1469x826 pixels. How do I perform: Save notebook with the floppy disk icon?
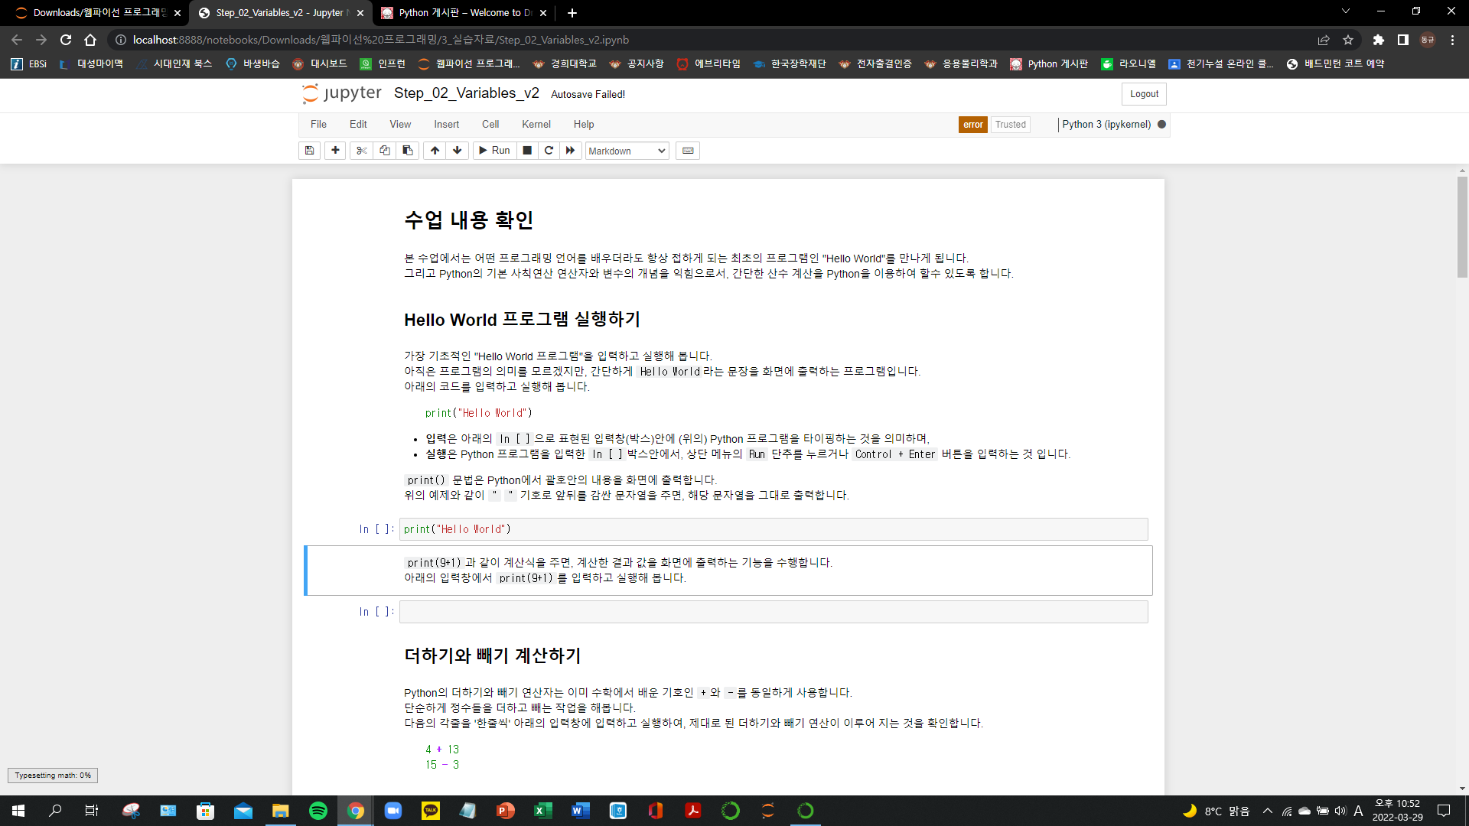(309, 151)
